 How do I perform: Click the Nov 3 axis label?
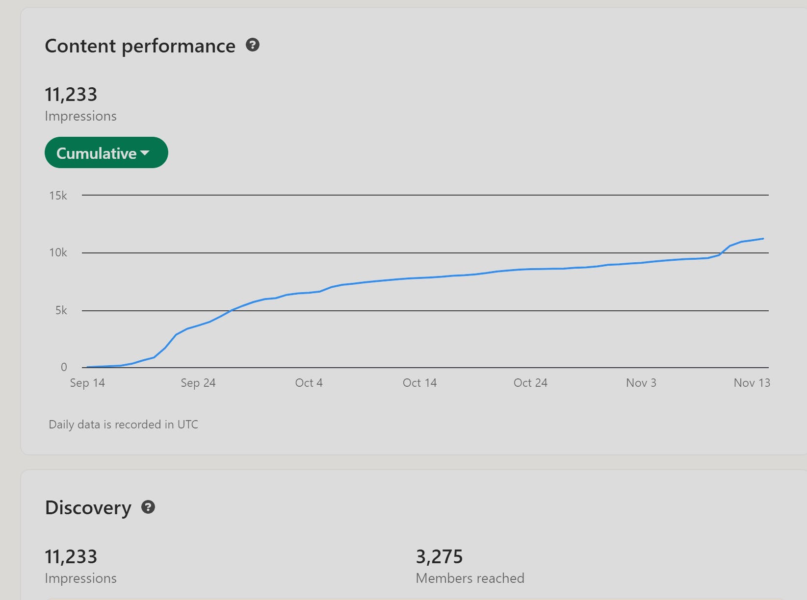[x=641, y=383]
